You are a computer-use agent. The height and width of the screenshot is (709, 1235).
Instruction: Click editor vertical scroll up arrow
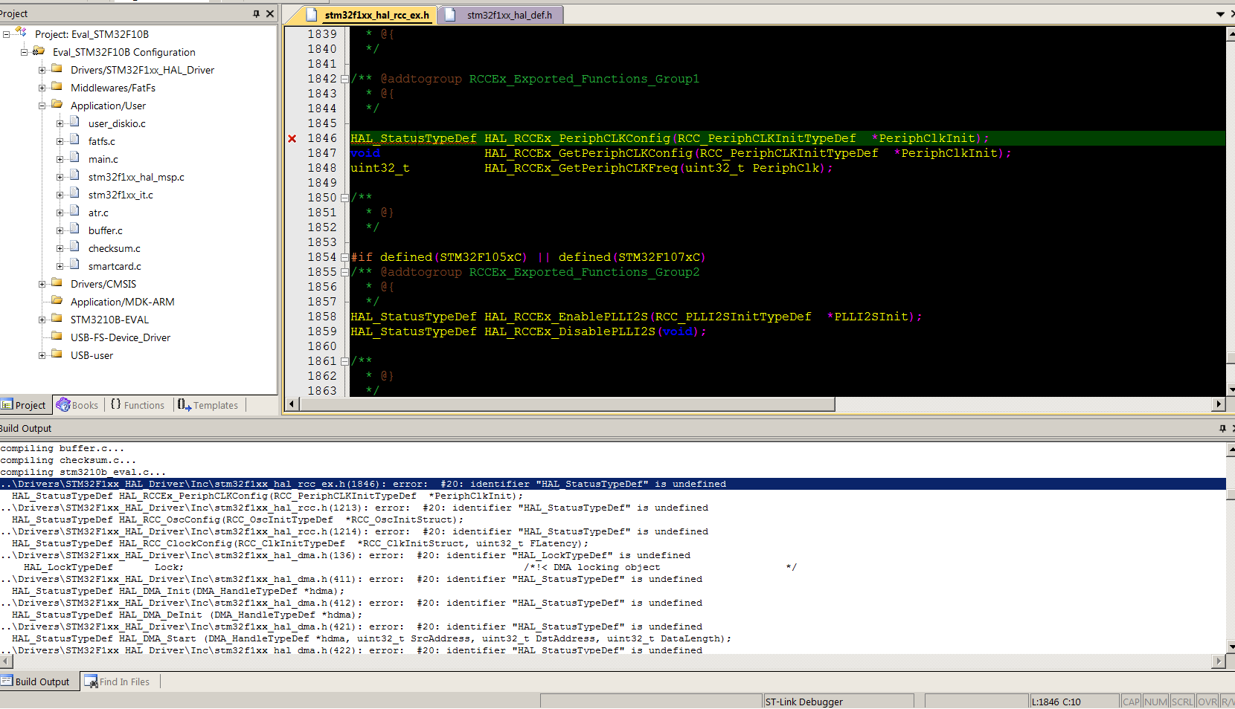click(1231, 34)
